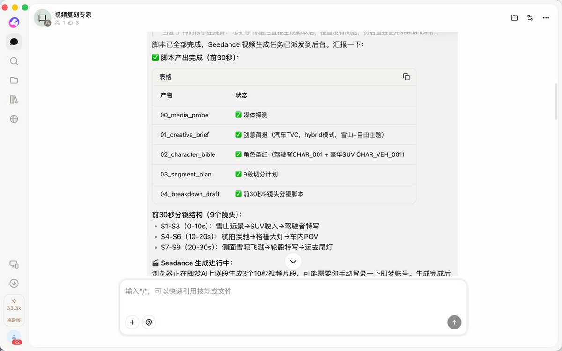This screenshot has height=351, width=562.
Task: Click the 33.3k 高阶版 credits badge
Action: click(x=14, y=310)
